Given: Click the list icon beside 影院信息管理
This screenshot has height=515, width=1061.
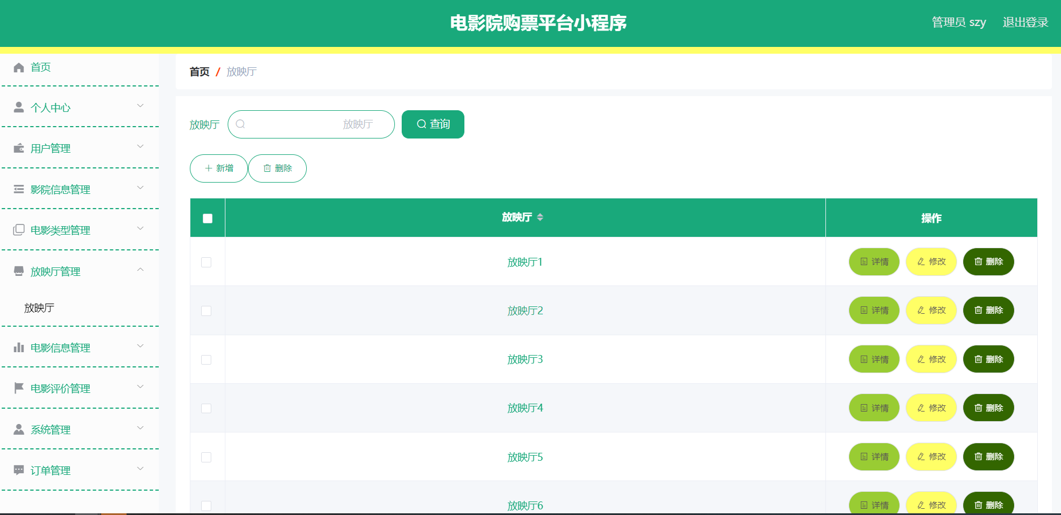Looking at the screenshot, I should [x=19, y=189].
